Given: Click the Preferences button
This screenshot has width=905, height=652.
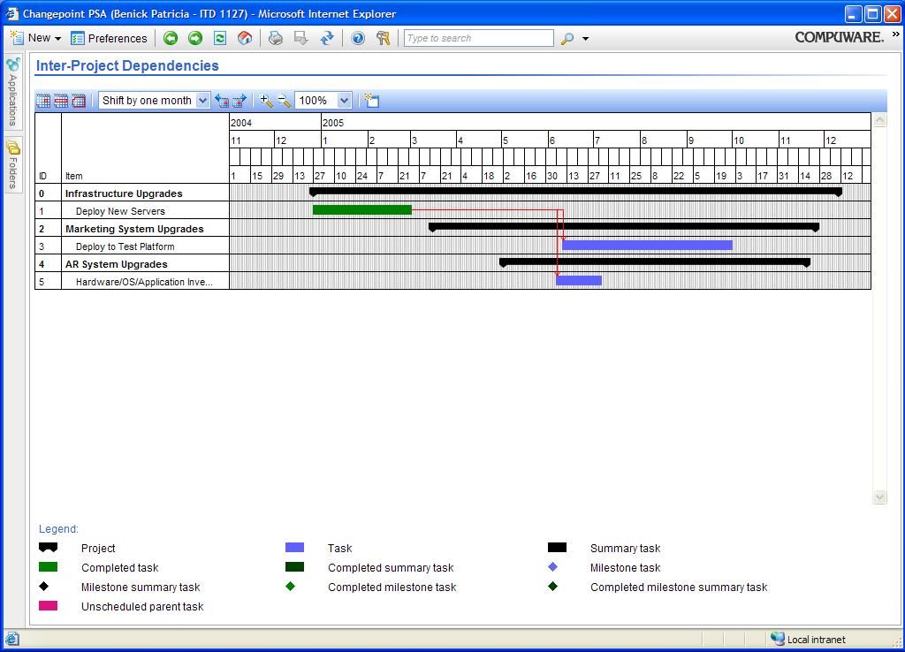Looking at the screenshot, I should click(109, 38).
